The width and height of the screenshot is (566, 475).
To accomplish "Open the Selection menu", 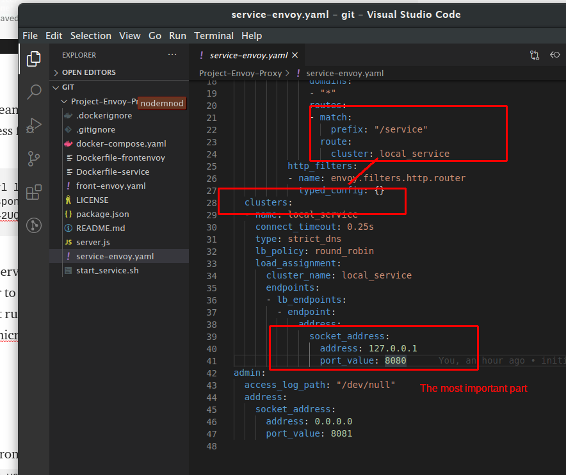I will tap(91, 36).
